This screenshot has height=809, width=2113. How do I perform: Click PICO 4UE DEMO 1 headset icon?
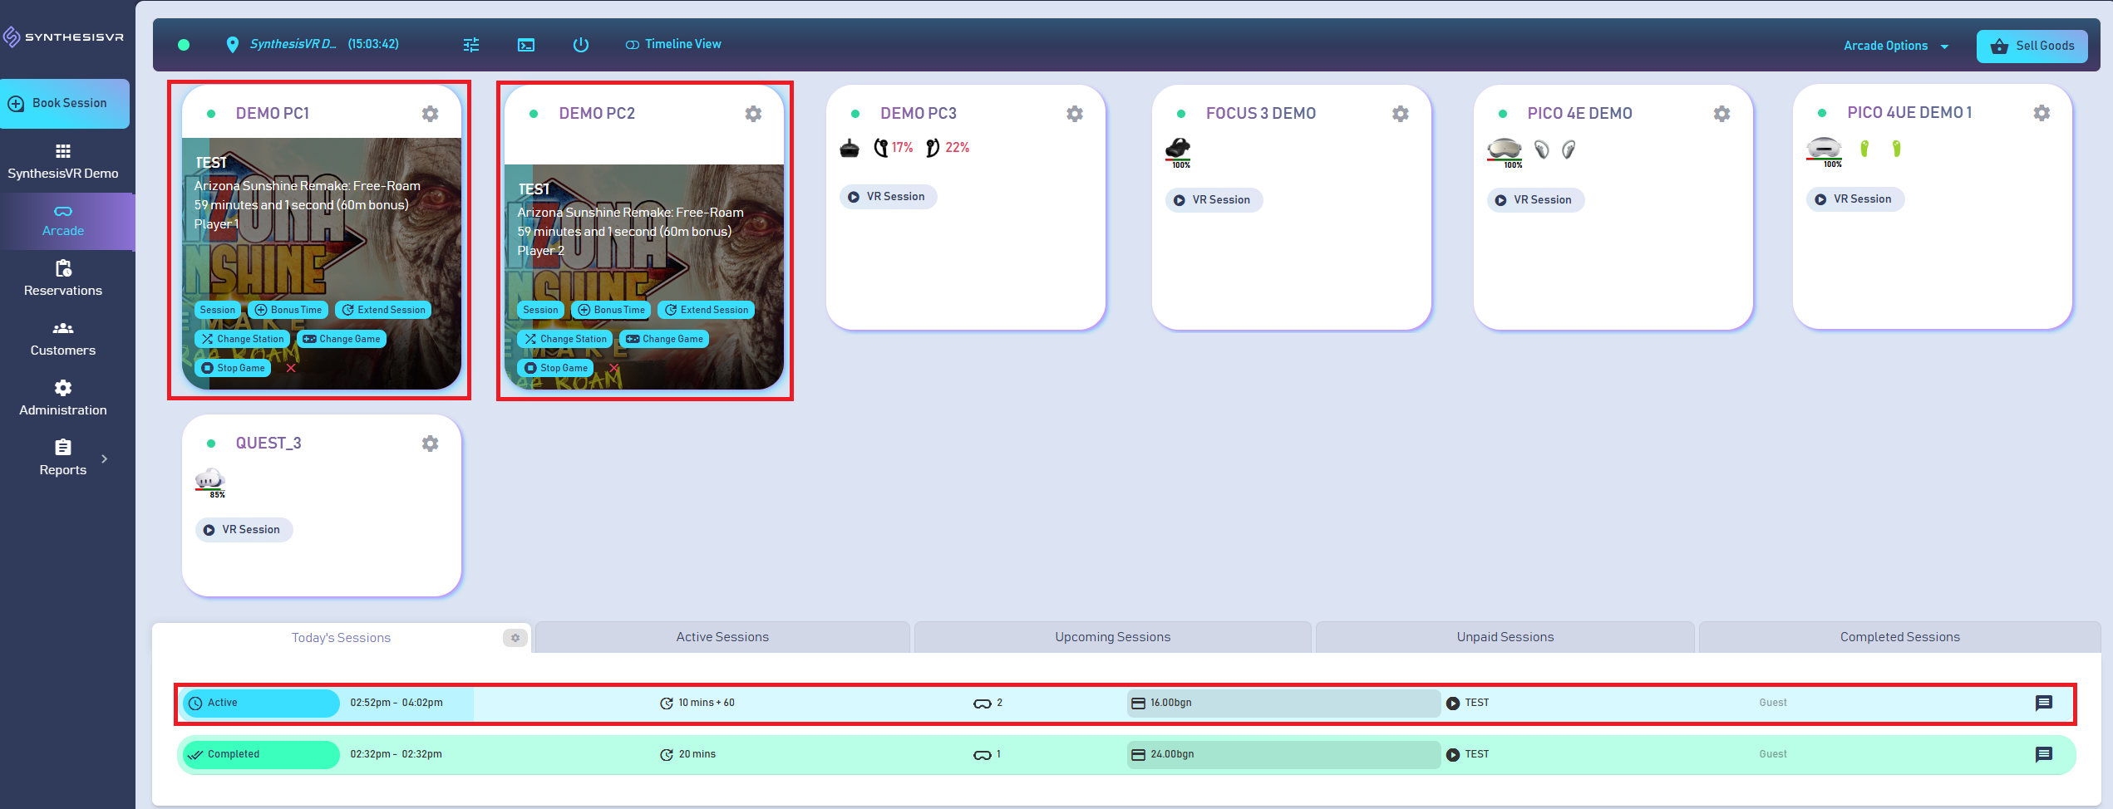1824,151
